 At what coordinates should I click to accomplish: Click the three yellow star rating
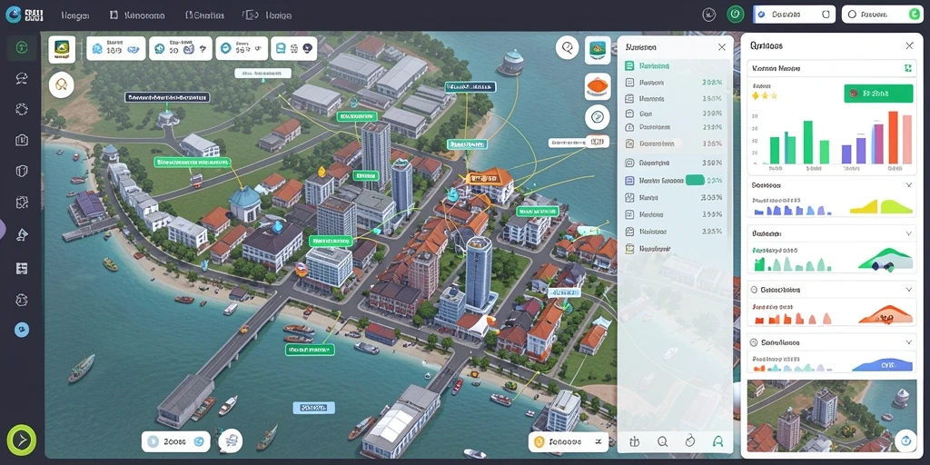click(x=764, y=94)
